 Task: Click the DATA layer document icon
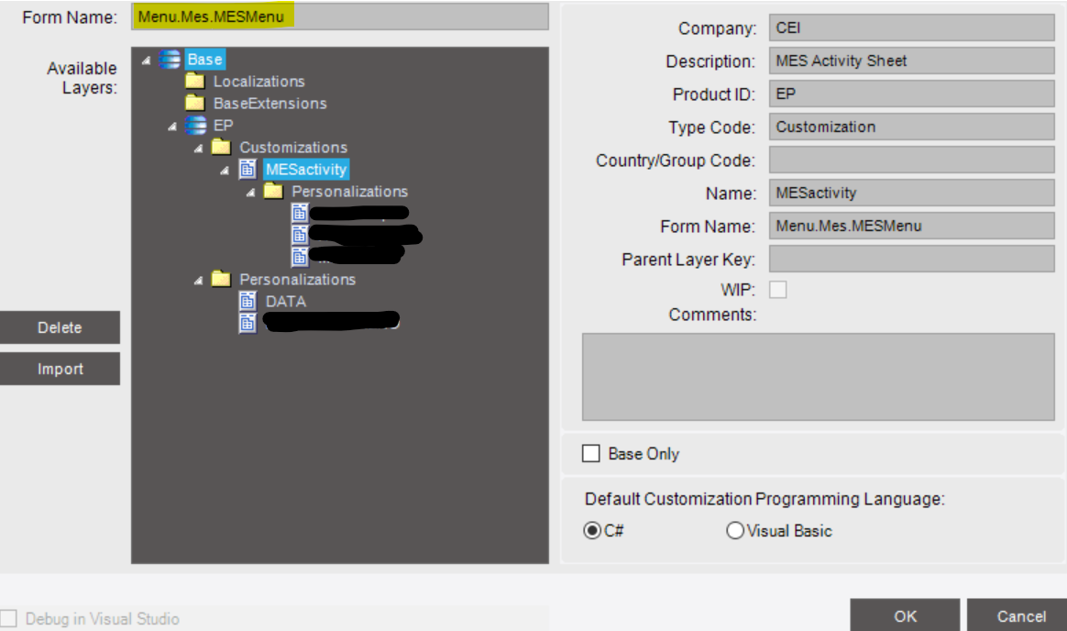247,301
